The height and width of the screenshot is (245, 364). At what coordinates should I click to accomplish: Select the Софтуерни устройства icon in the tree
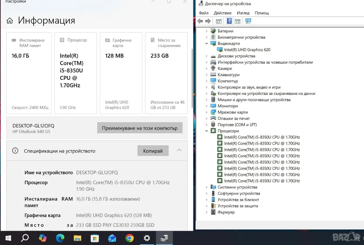pyautogui.click(x=213, y=194)
